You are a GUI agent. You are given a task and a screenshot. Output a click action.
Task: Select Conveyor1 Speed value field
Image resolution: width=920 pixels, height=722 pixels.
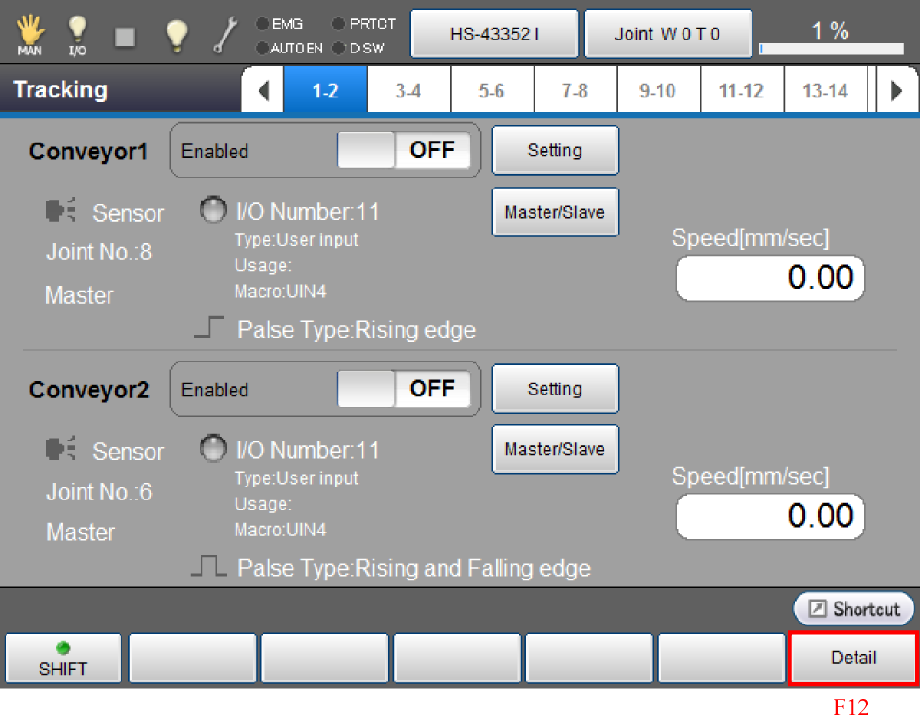click(x=770, y=278)
